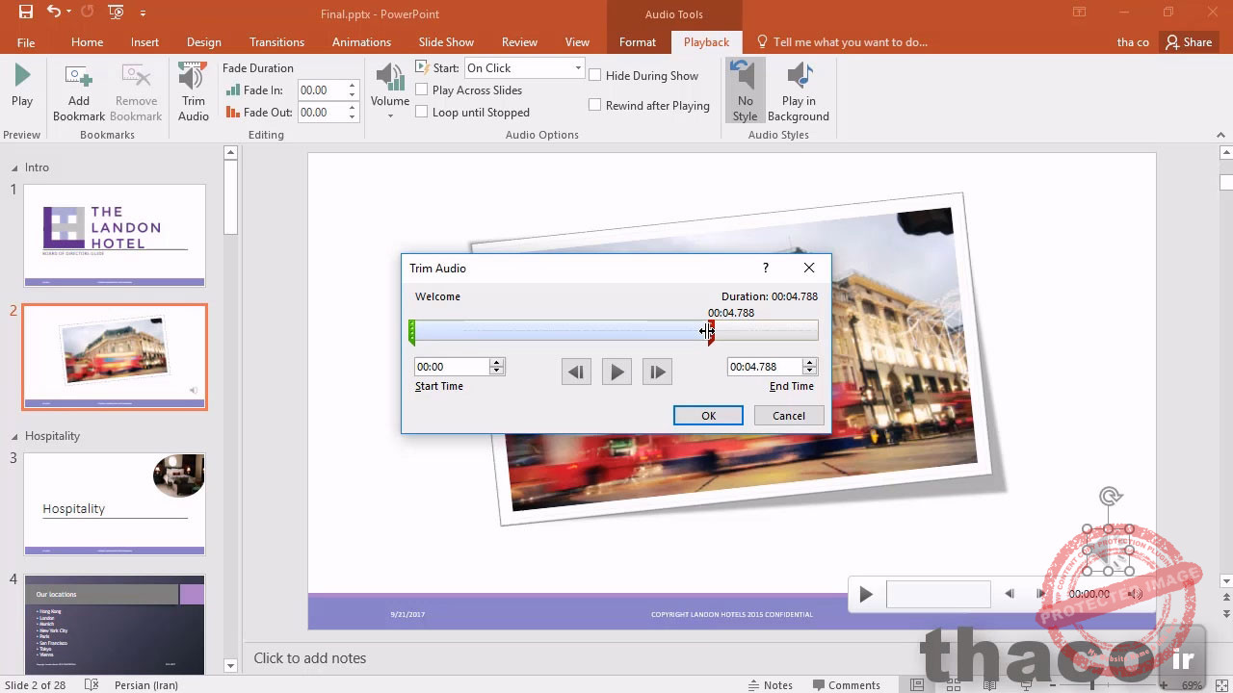Click Cancel in Trim Audio dialog

click(788, 416)
